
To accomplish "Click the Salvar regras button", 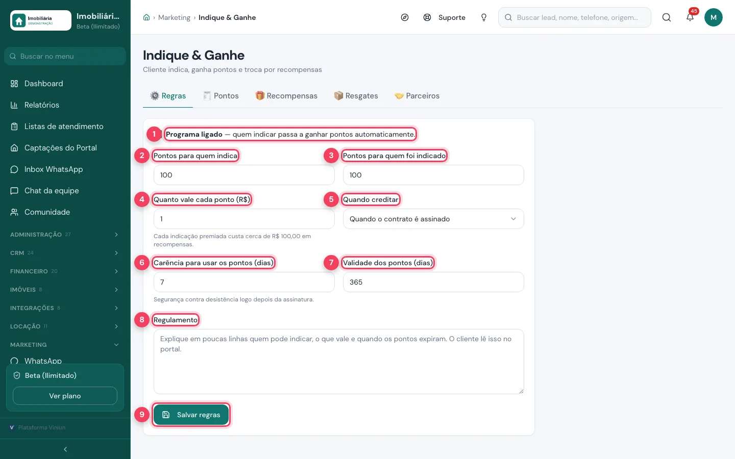I will (191, 415).
